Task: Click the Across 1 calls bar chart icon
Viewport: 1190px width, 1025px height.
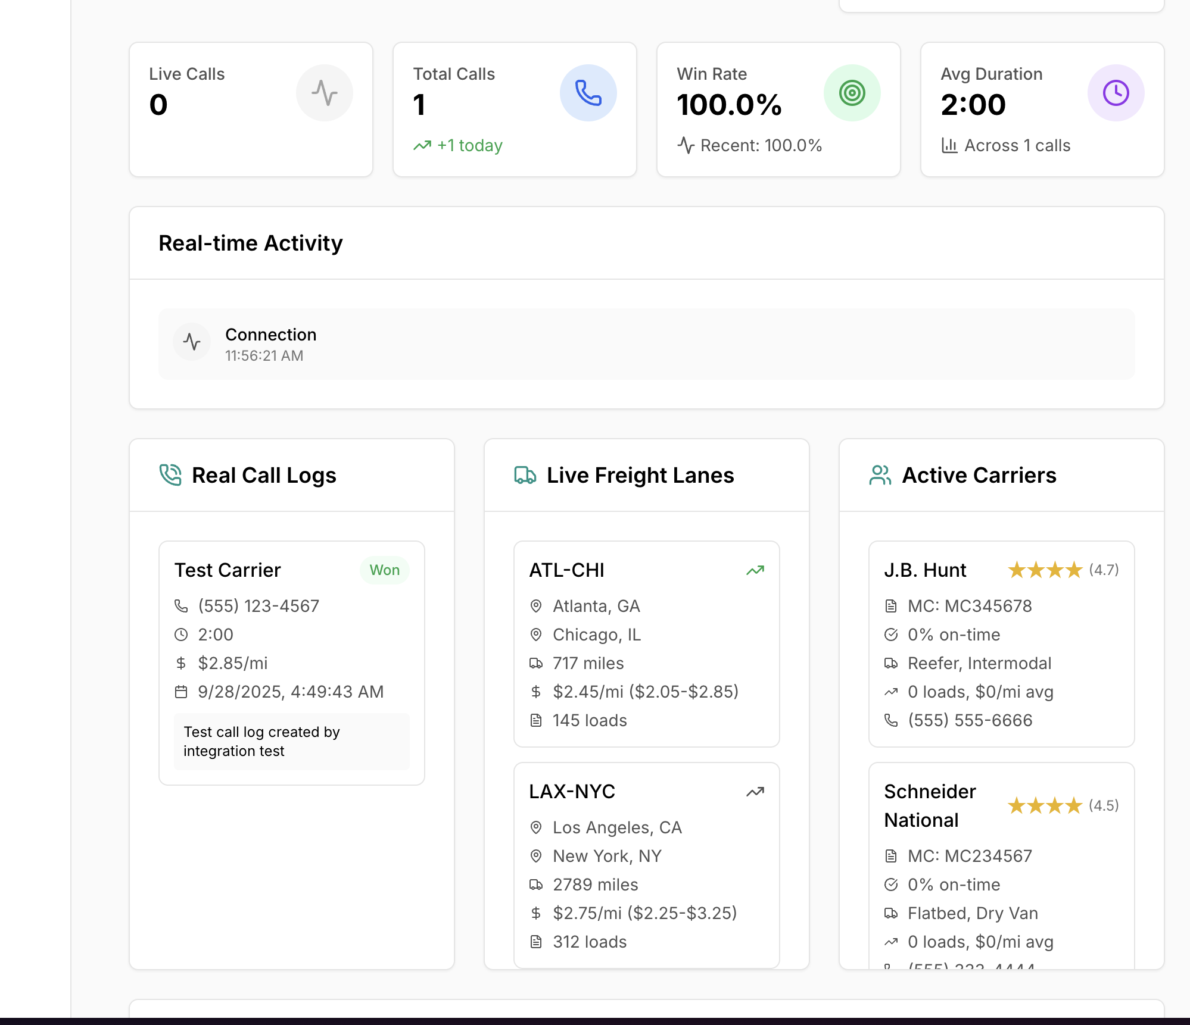Action: [x=949, y=145]
